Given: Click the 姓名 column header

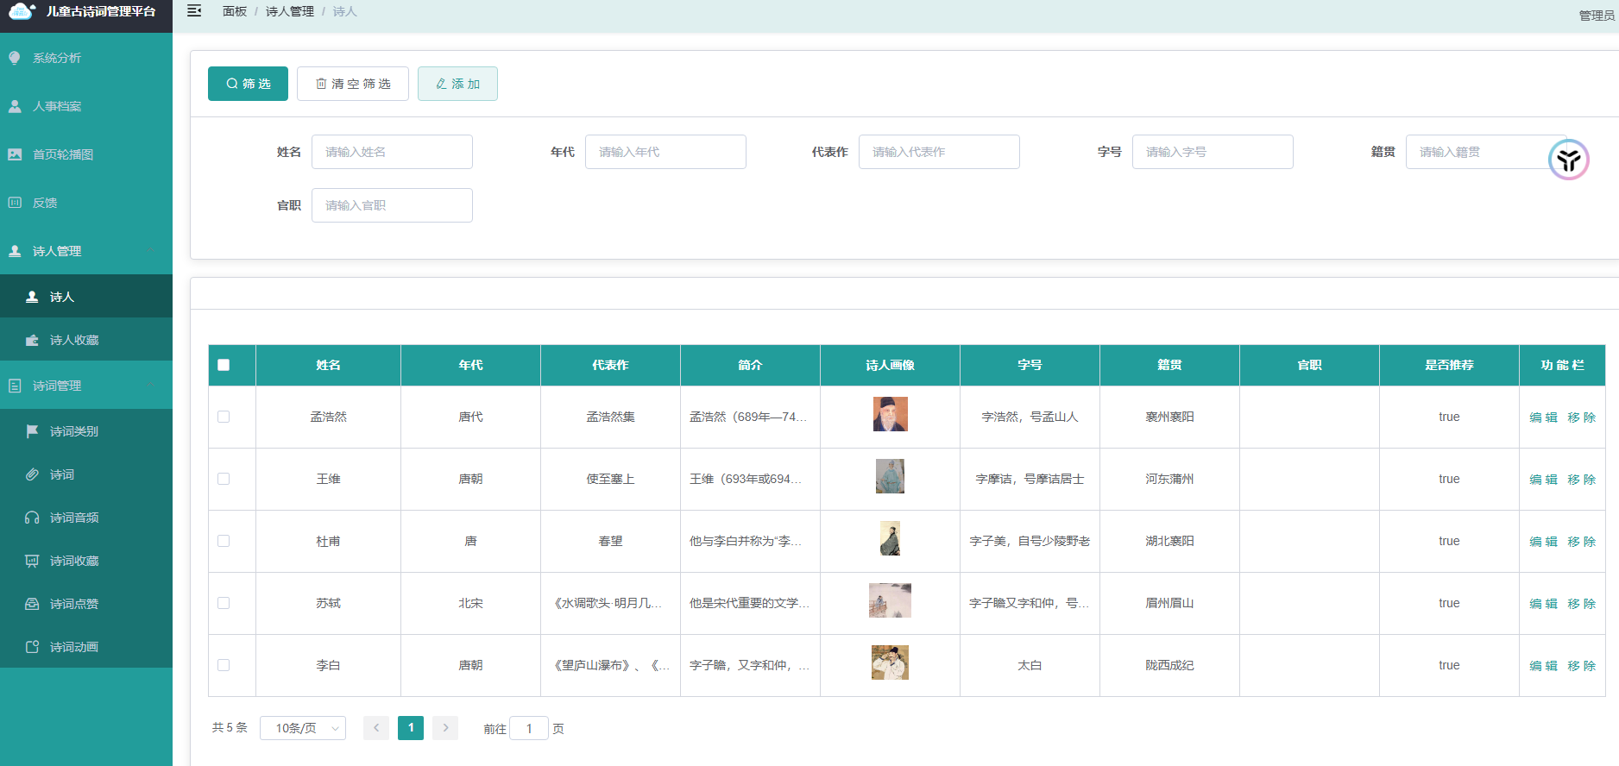Looking at the screenshot, I should [x=328, y=365].
